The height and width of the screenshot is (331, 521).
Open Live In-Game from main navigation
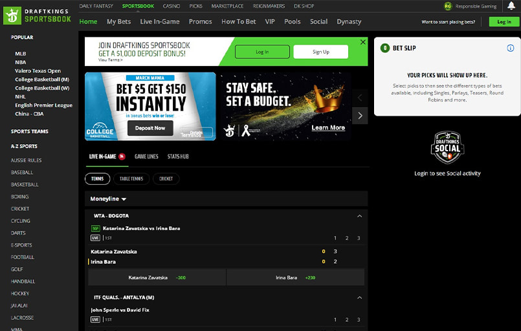(x=160, y=21)
